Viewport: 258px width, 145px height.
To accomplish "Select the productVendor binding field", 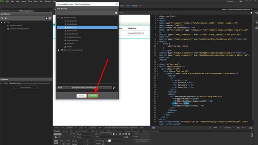I will click(87, 34).
